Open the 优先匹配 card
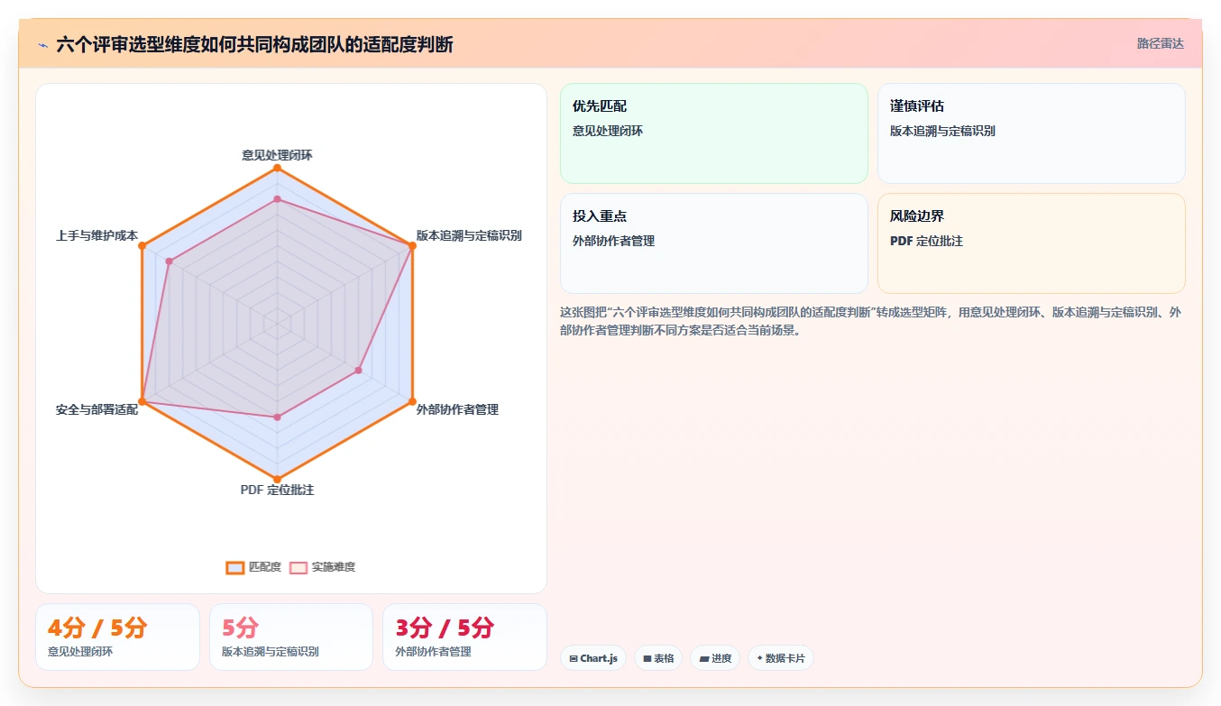Viewport: 1221px width, 706px height. pos(714,133)
